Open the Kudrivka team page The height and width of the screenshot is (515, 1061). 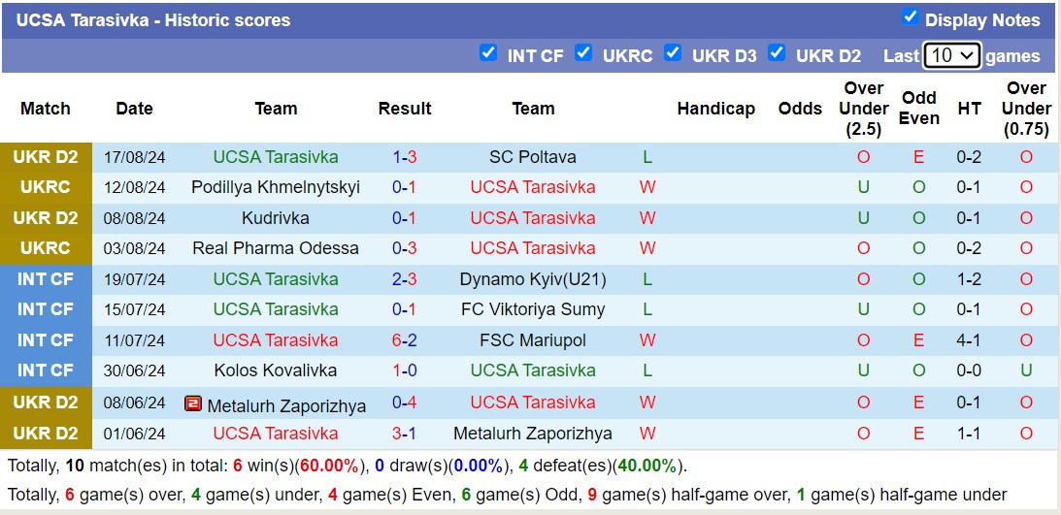tap(276, 218)
